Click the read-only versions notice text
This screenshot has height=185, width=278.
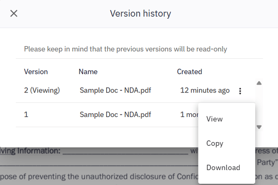(125, 49)
